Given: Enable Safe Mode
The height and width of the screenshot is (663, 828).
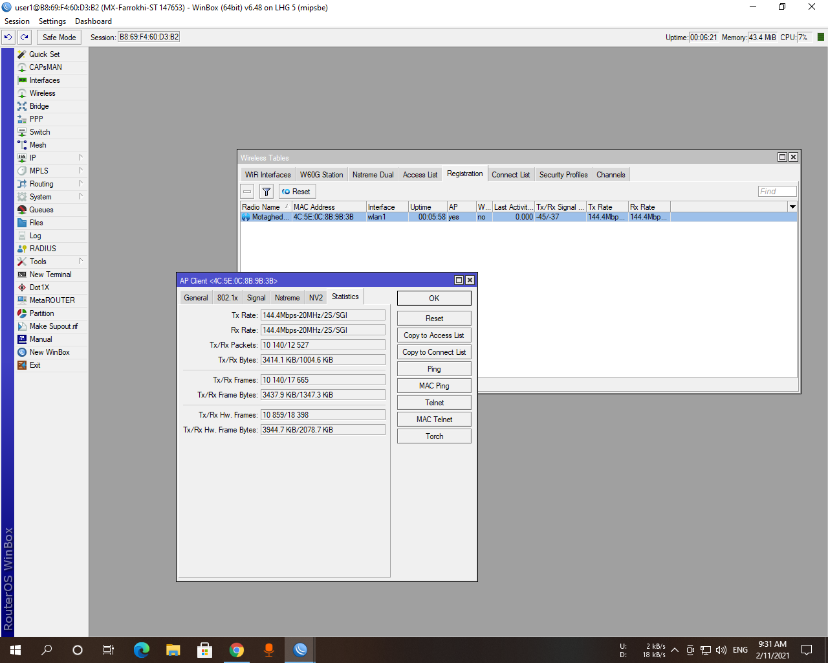Looking at the screenshot, I should pyautogui.click(x=58, y=37).
